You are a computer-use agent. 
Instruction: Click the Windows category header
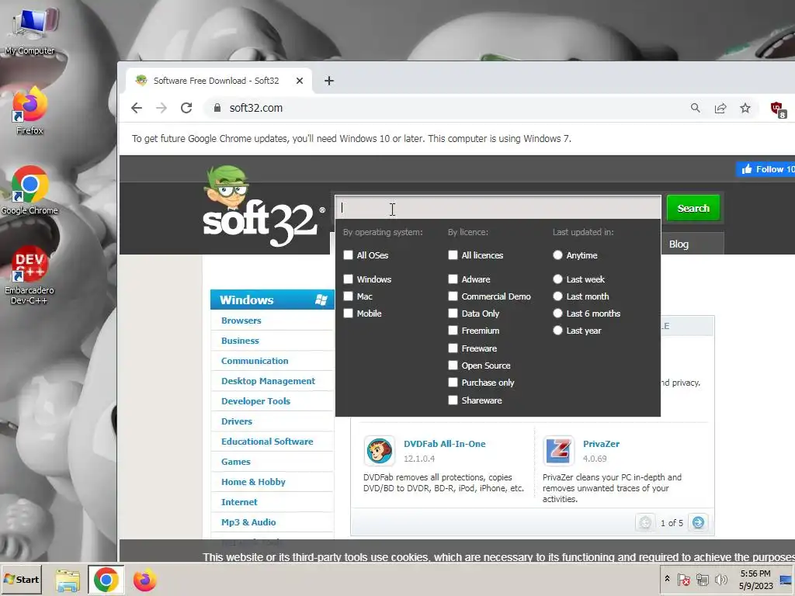tap(273, 300)
